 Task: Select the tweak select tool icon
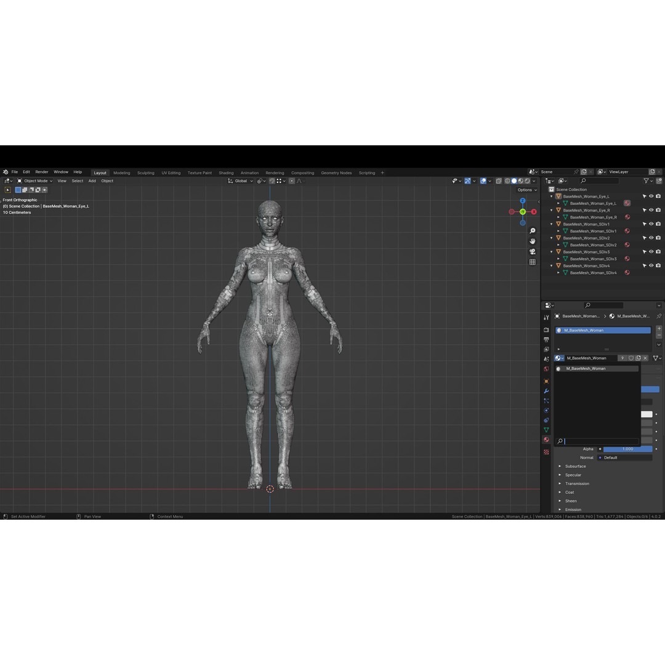(x=7, y=190)
